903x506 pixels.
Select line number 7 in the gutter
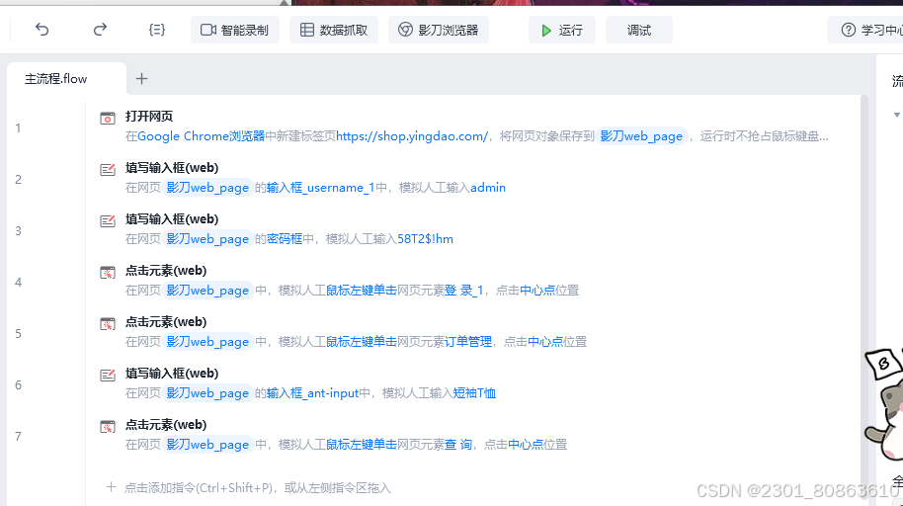click(x=19, y=436)
